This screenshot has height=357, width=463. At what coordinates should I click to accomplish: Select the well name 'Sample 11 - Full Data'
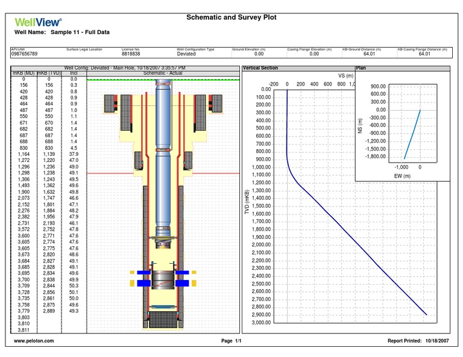(x=80, y=32)
